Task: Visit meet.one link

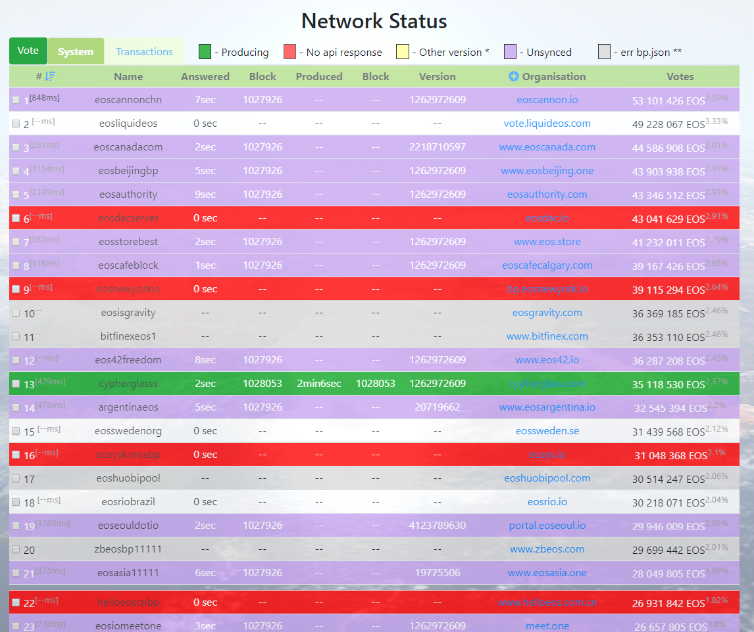Action: (547, 625)
